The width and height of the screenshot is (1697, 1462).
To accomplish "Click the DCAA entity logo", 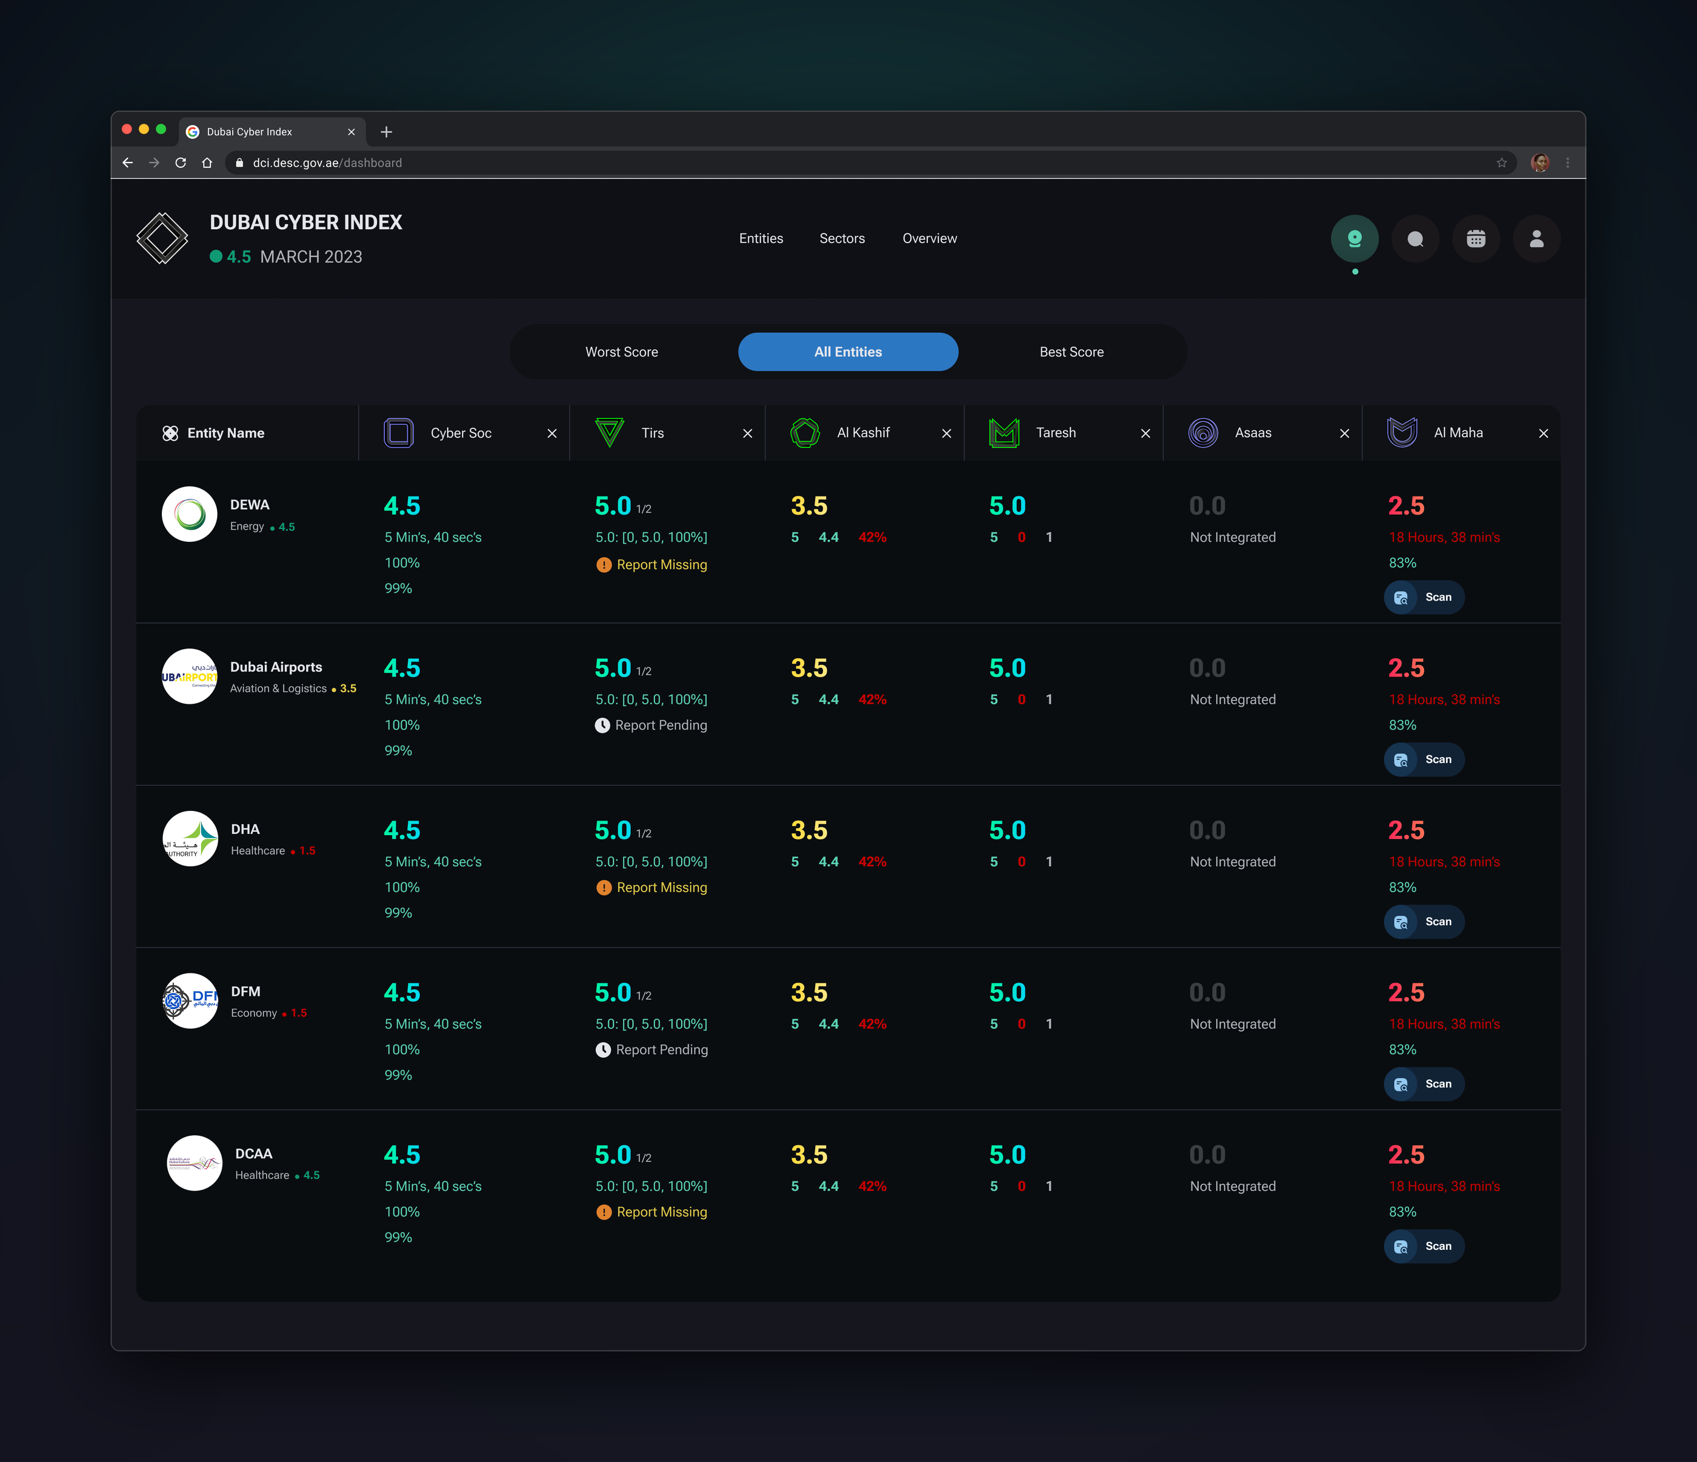I will 194,1163.
